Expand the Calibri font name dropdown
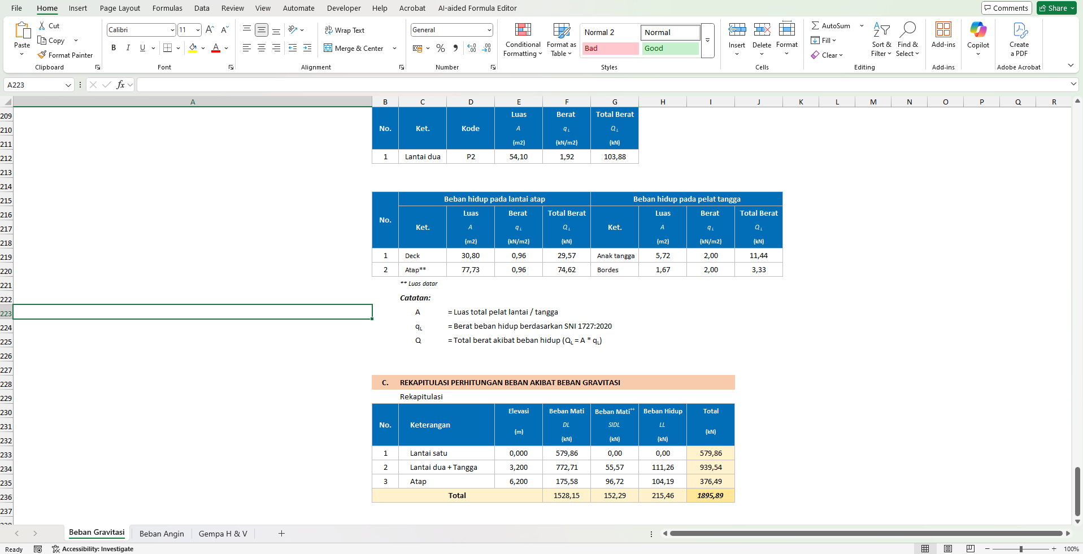Screen dimensions: 1083x554 click(x=172, y=30)
